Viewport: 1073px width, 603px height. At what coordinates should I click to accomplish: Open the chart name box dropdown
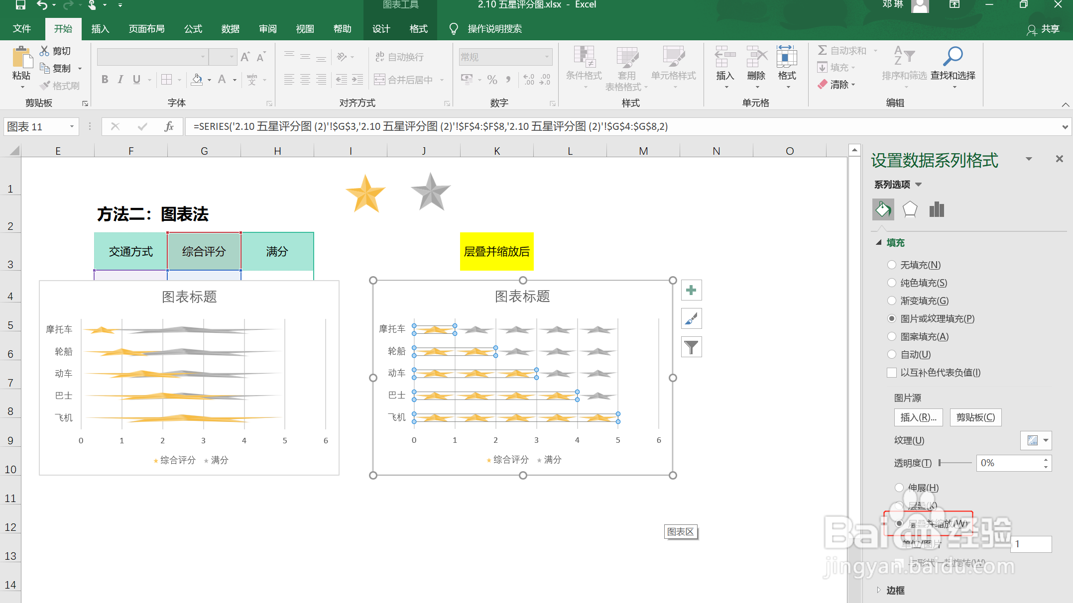71,126
